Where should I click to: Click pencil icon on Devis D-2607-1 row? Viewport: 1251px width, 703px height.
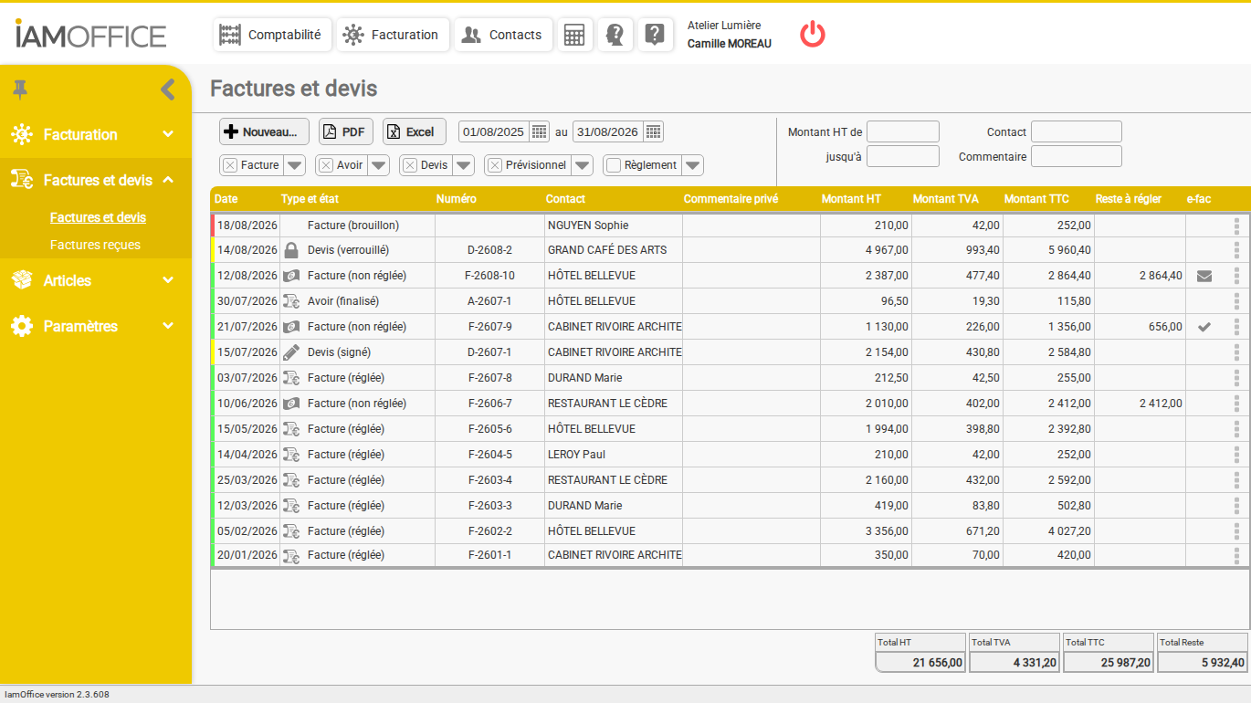pos(291,351)
